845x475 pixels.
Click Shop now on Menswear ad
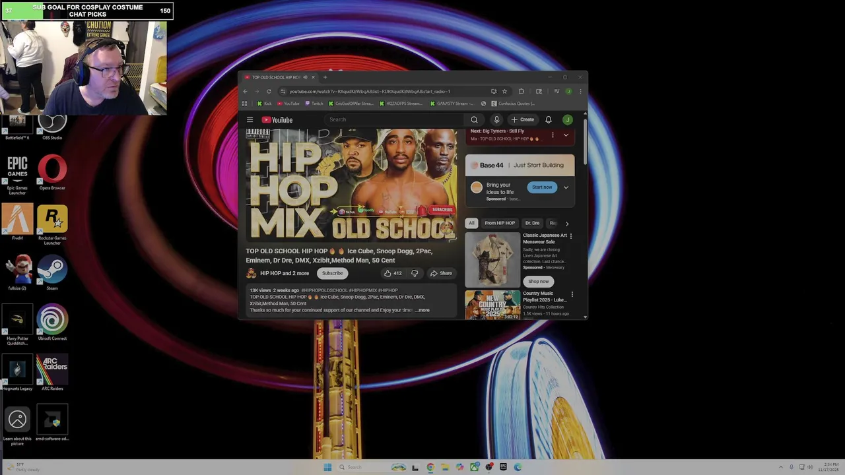click(x=538, y=281)
